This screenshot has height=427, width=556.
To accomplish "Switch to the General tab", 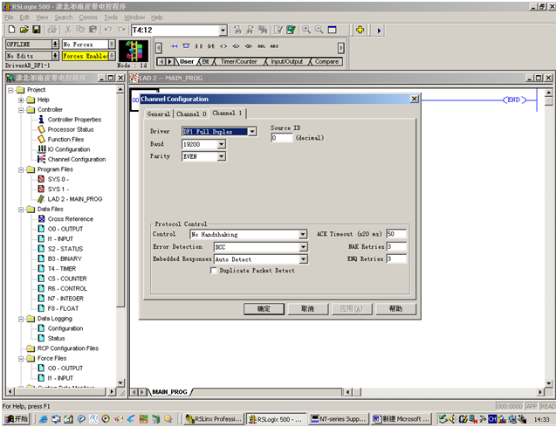I will coord(159,114).
